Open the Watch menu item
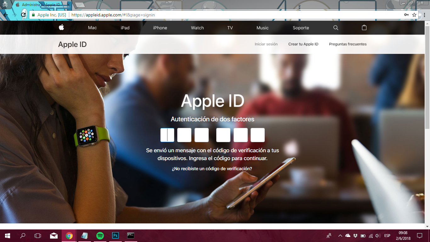This screenshot has height=242, width=430. pos(197,28)
